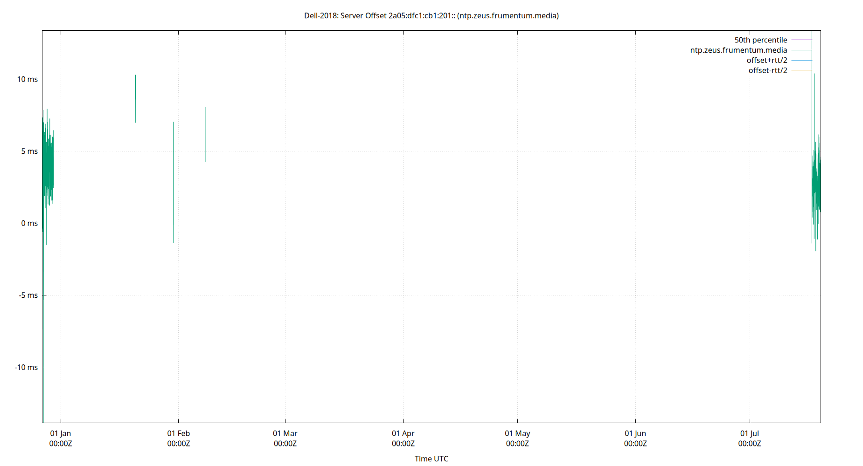Select the 01 Jan axis label

pos(60,433)
